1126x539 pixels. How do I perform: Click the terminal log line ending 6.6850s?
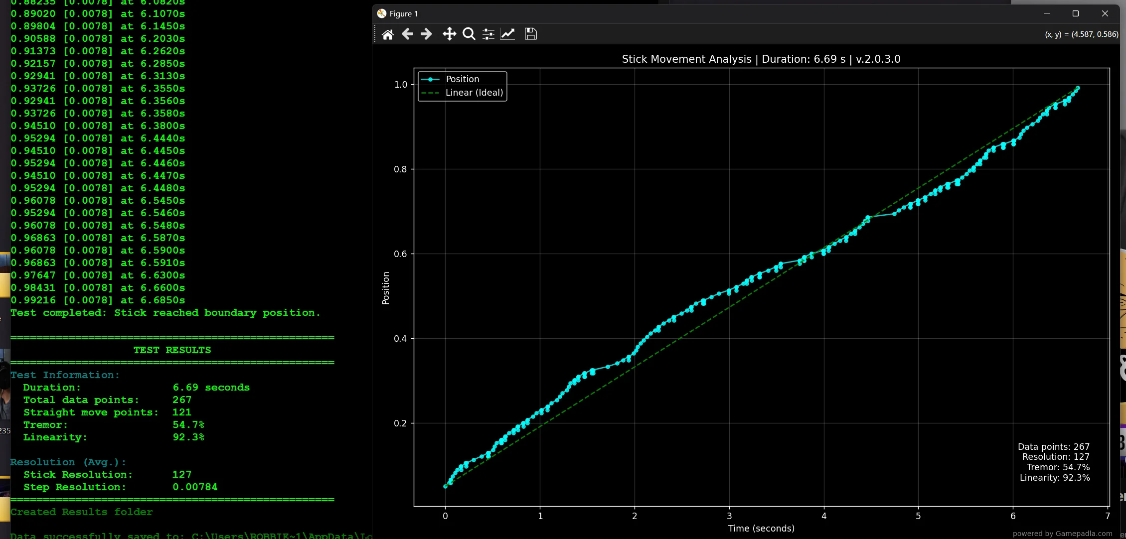pos(98,300)
